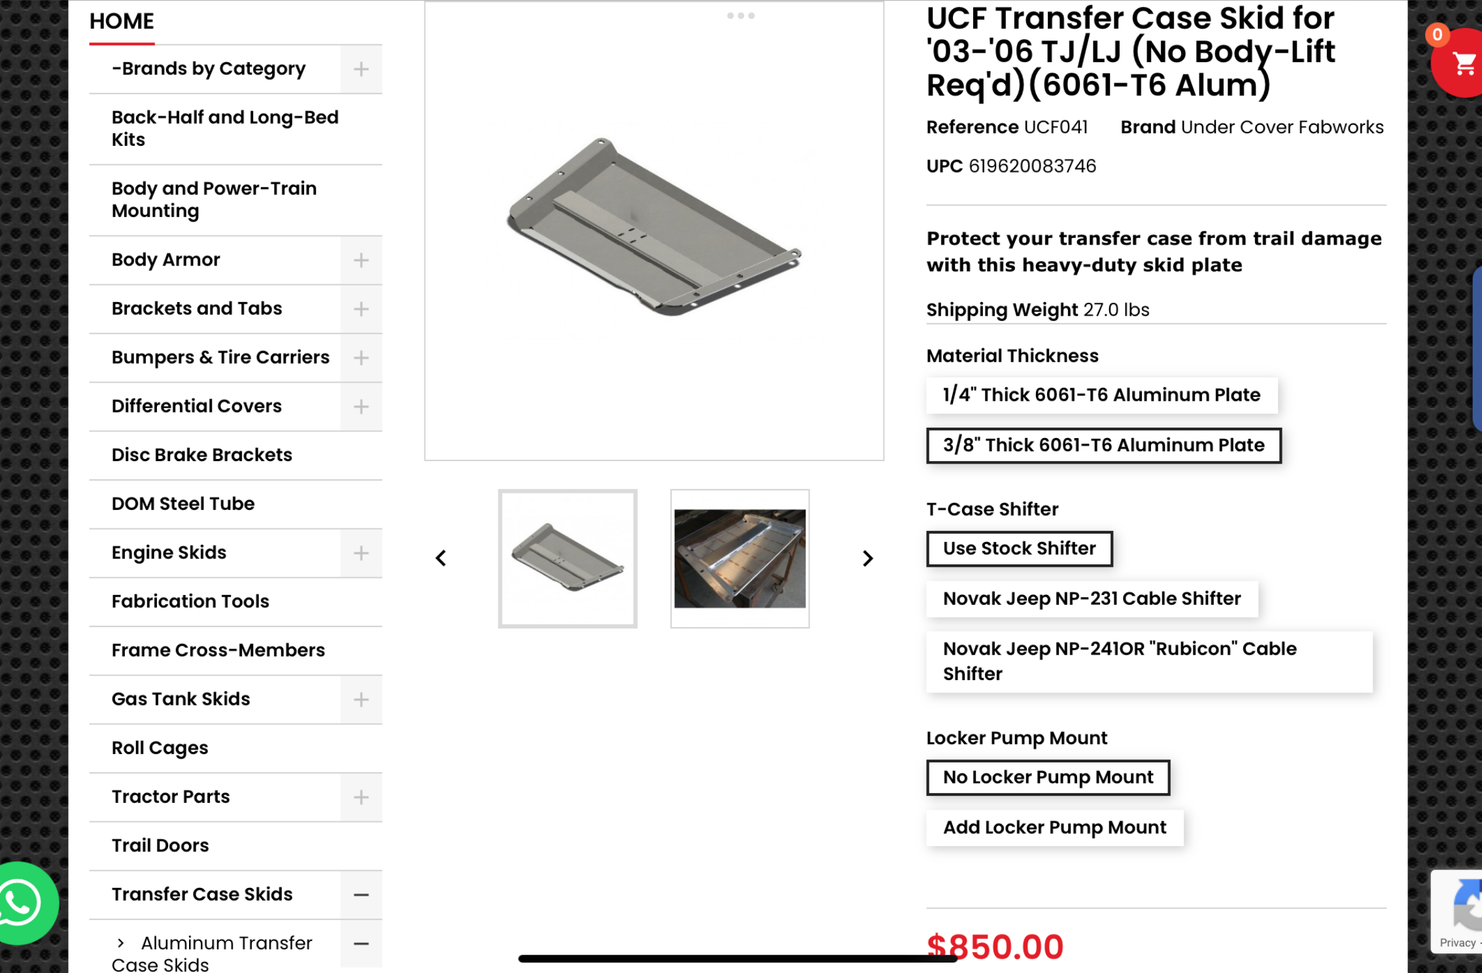The height and width of the screenshot is (973, 1482).
Task: Expand Body Armor category plus icon
Action: point(361,260)
